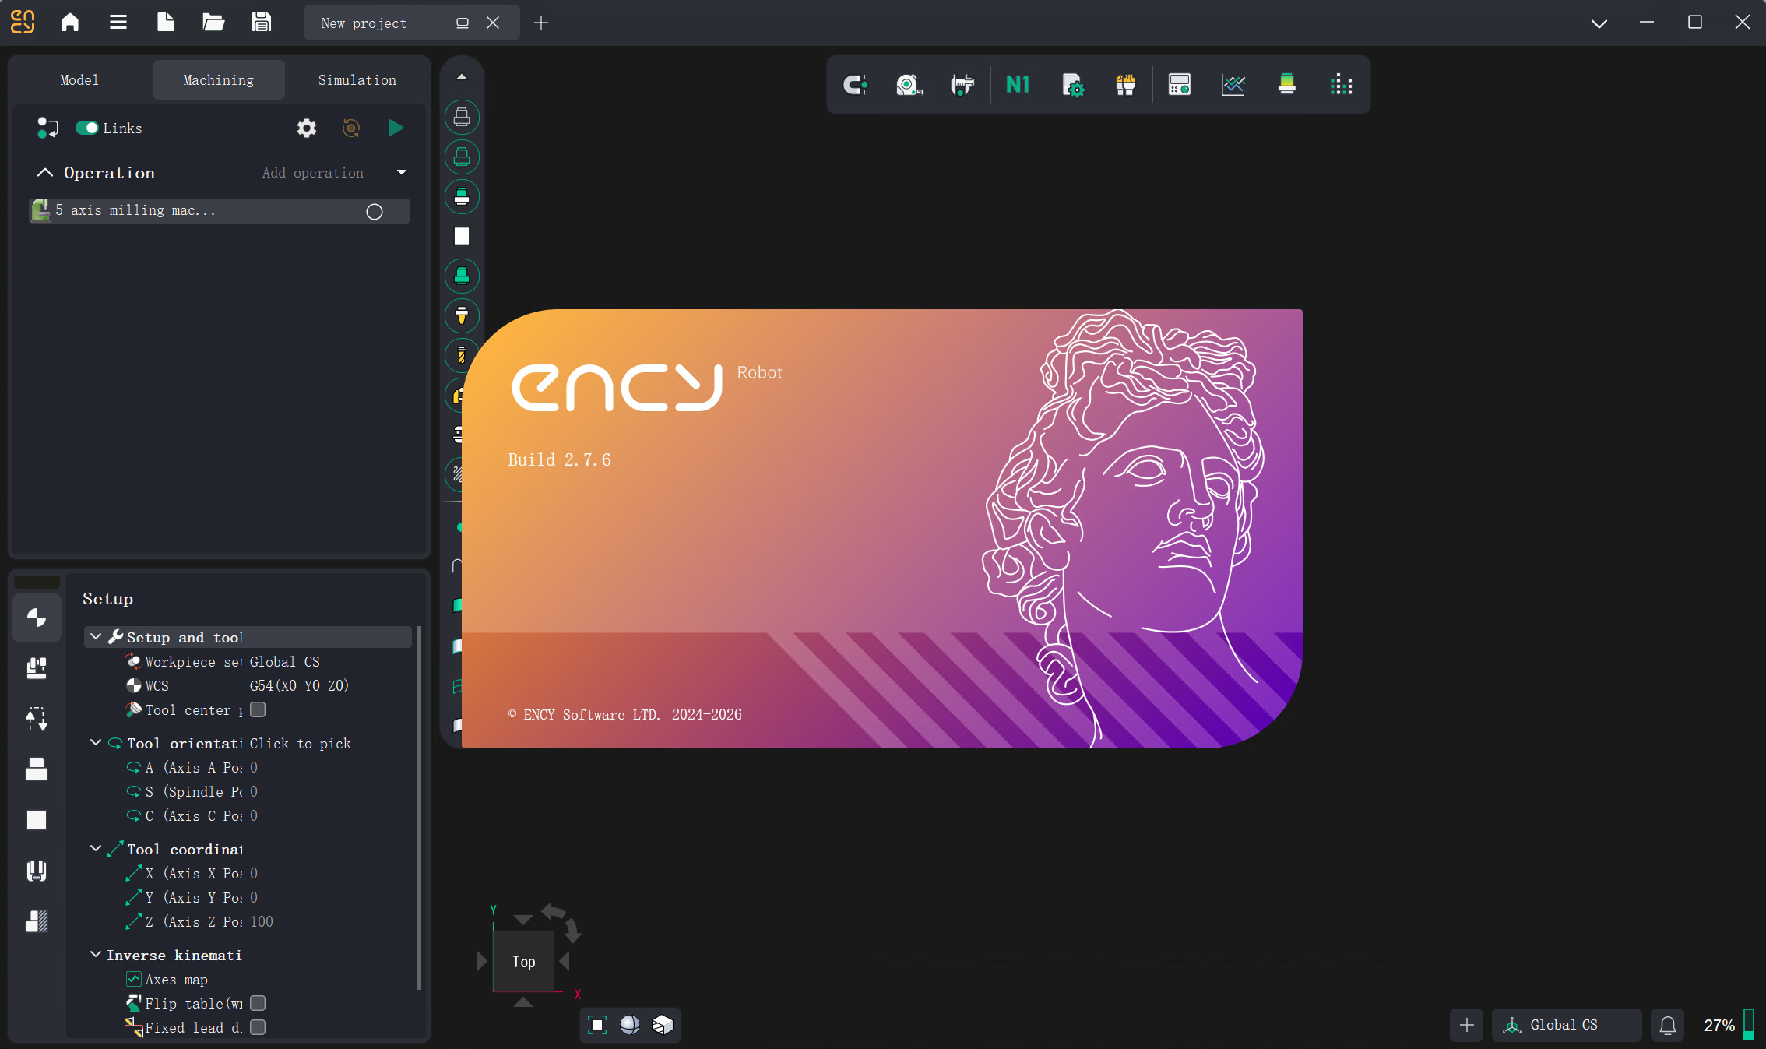
Task: Select the yellow-tipped tool icon in vertical toolbar
Action: [x=462, y=315]
